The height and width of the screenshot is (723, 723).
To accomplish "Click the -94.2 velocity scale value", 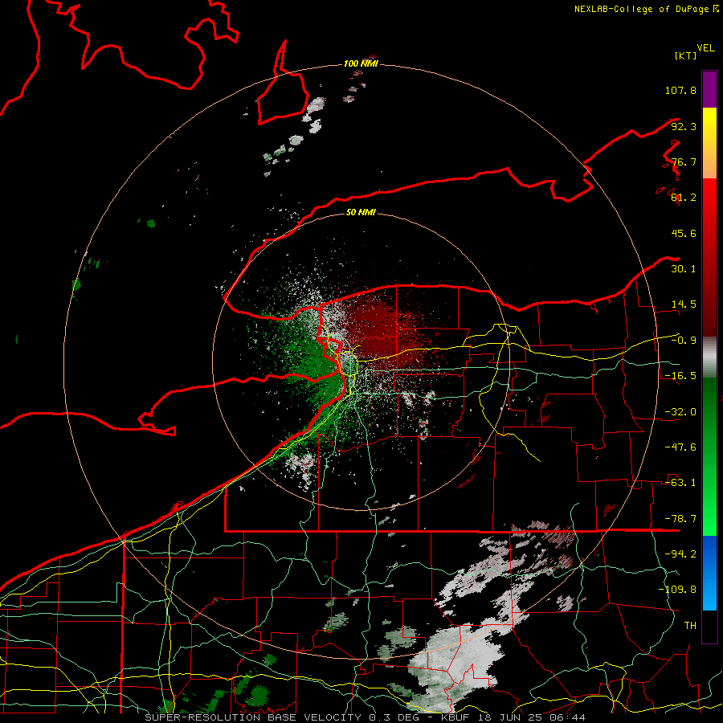I will [680, 554].
